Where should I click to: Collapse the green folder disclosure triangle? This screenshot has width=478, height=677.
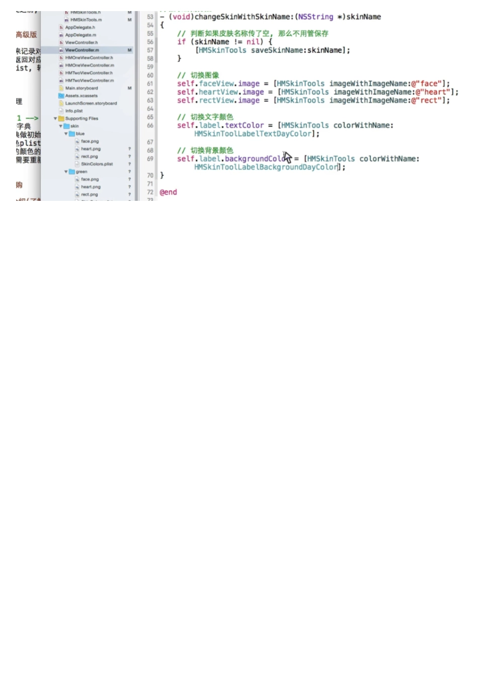[x=66, y=172]
